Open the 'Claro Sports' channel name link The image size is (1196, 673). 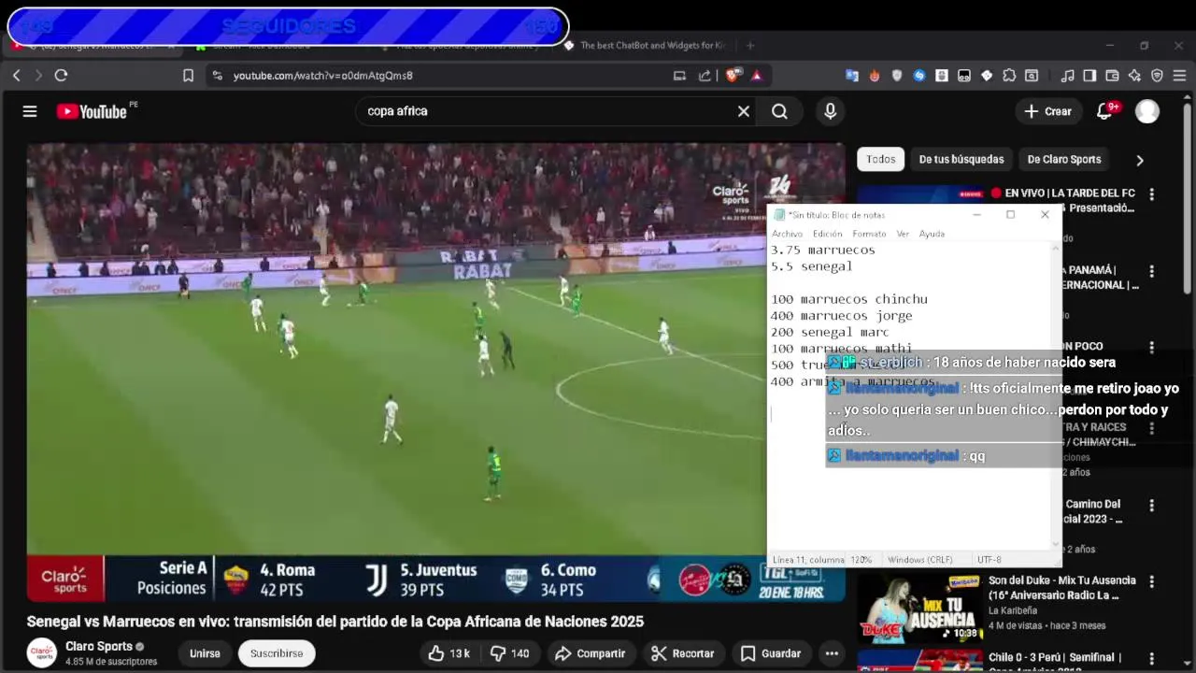99,646
